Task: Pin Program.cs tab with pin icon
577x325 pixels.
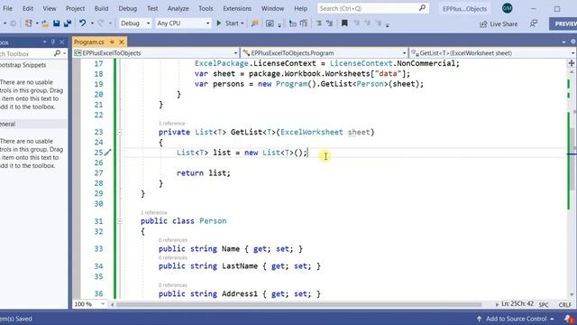Action: pyautogui.click(x=112, y=42)
